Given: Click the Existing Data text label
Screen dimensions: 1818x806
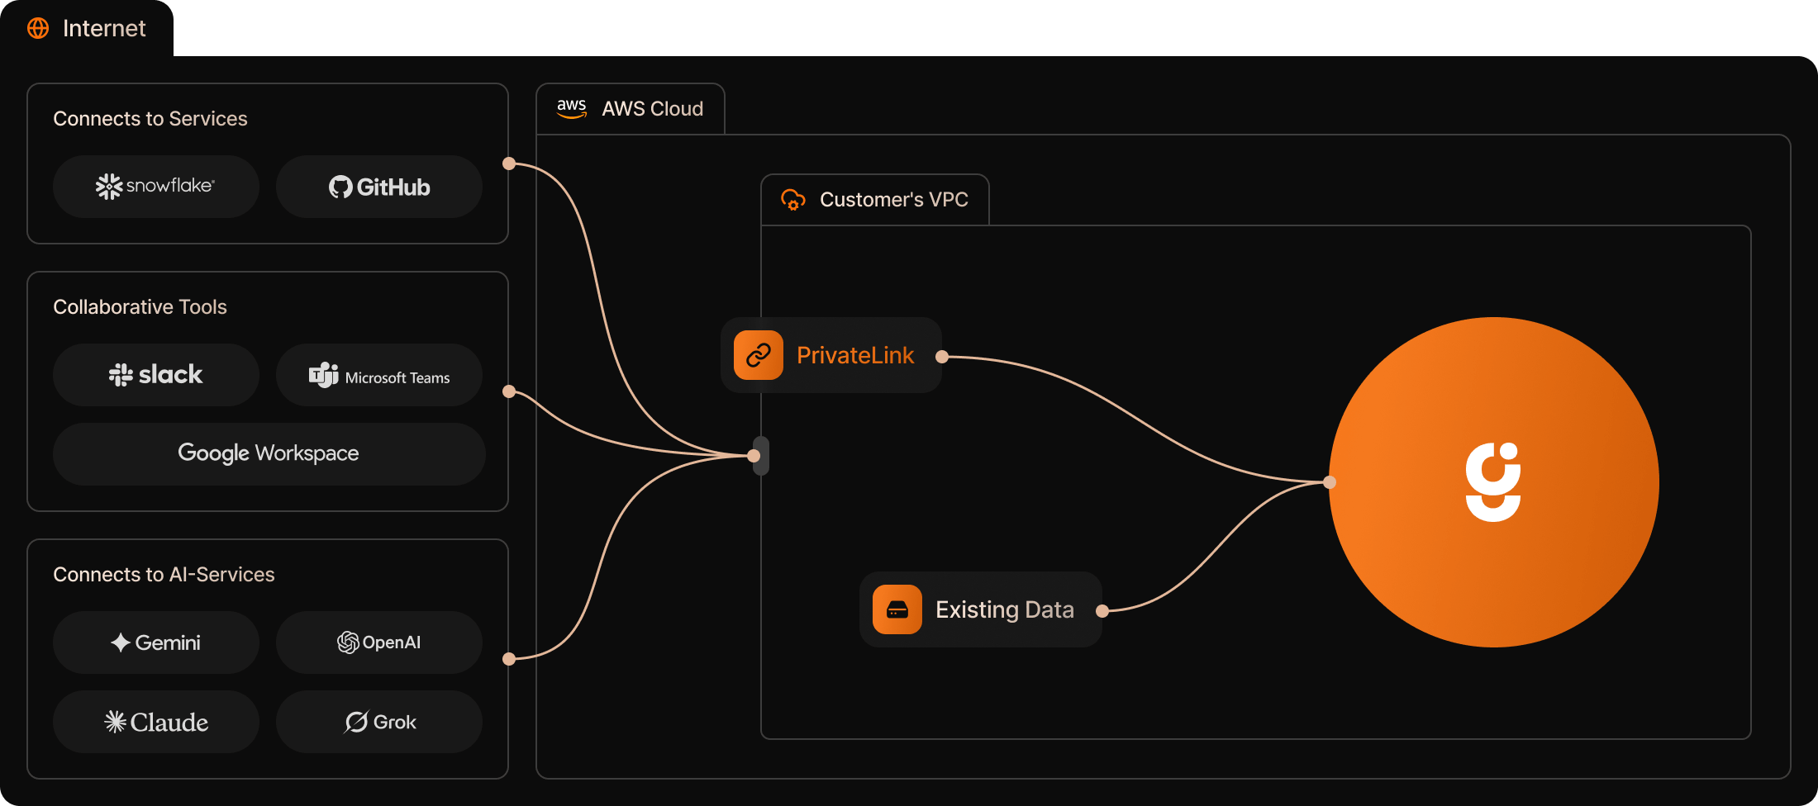Looking at the screenshot, I should coord(1005,609).
